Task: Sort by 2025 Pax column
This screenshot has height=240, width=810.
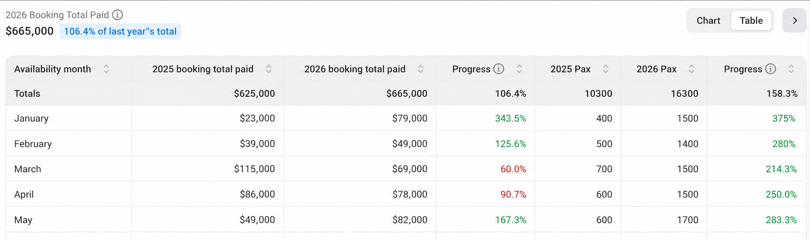Action: tap(606, 69)
